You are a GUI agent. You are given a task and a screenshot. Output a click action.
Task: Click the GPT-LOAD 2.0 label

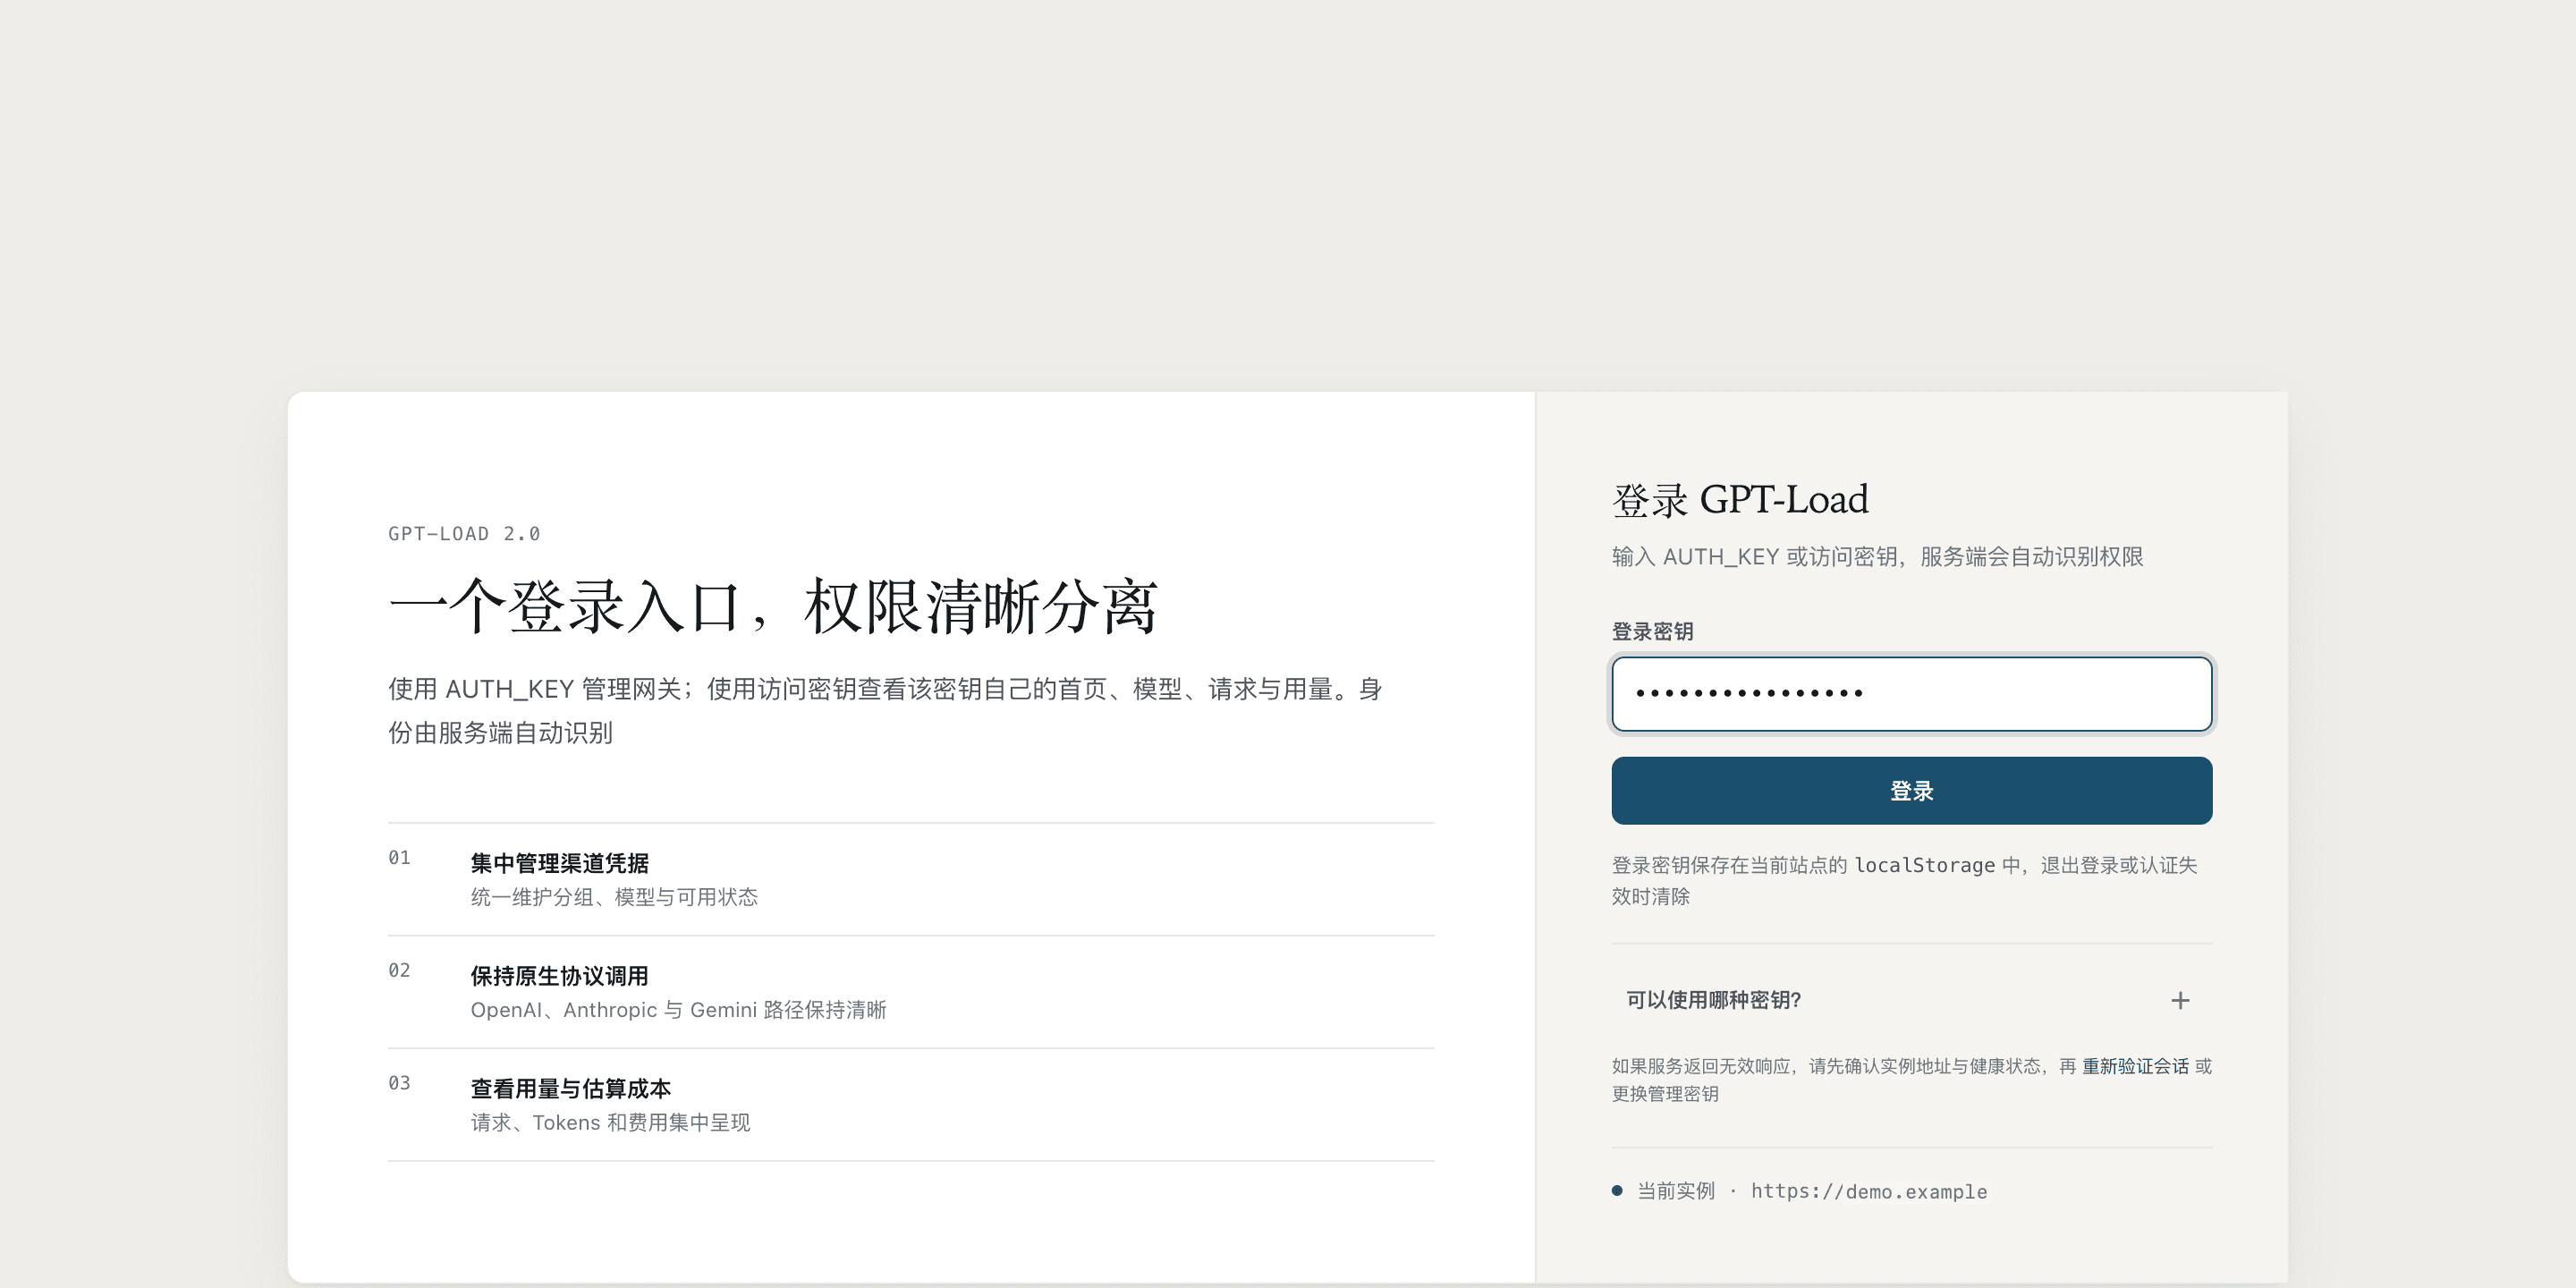point(464,534)
